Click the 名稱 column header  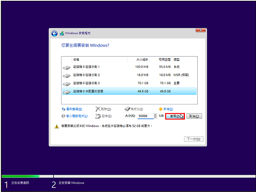click(x=99, y=60)
